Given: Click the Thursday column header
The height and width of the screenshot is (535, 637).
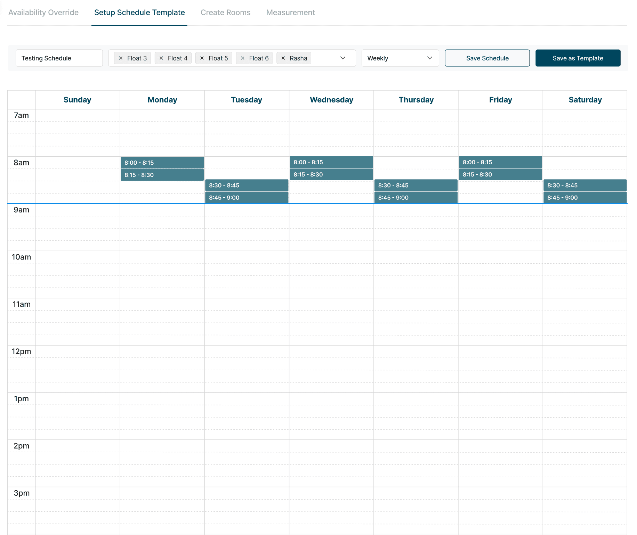Looking at the screenshot, I should point(416,100).
